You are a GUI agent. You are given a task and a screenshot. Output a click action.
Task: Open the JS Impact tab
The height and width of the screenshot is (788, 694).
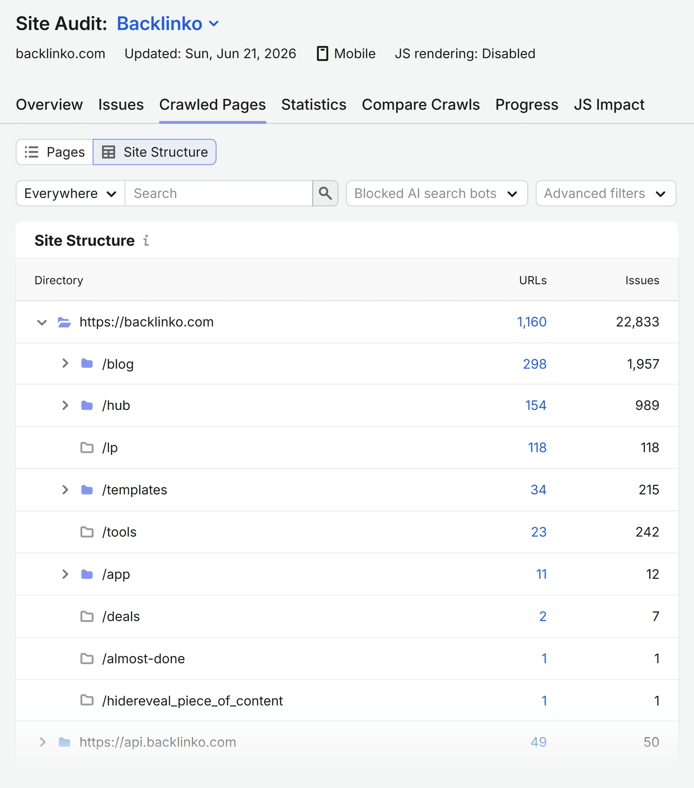point(609,105)
